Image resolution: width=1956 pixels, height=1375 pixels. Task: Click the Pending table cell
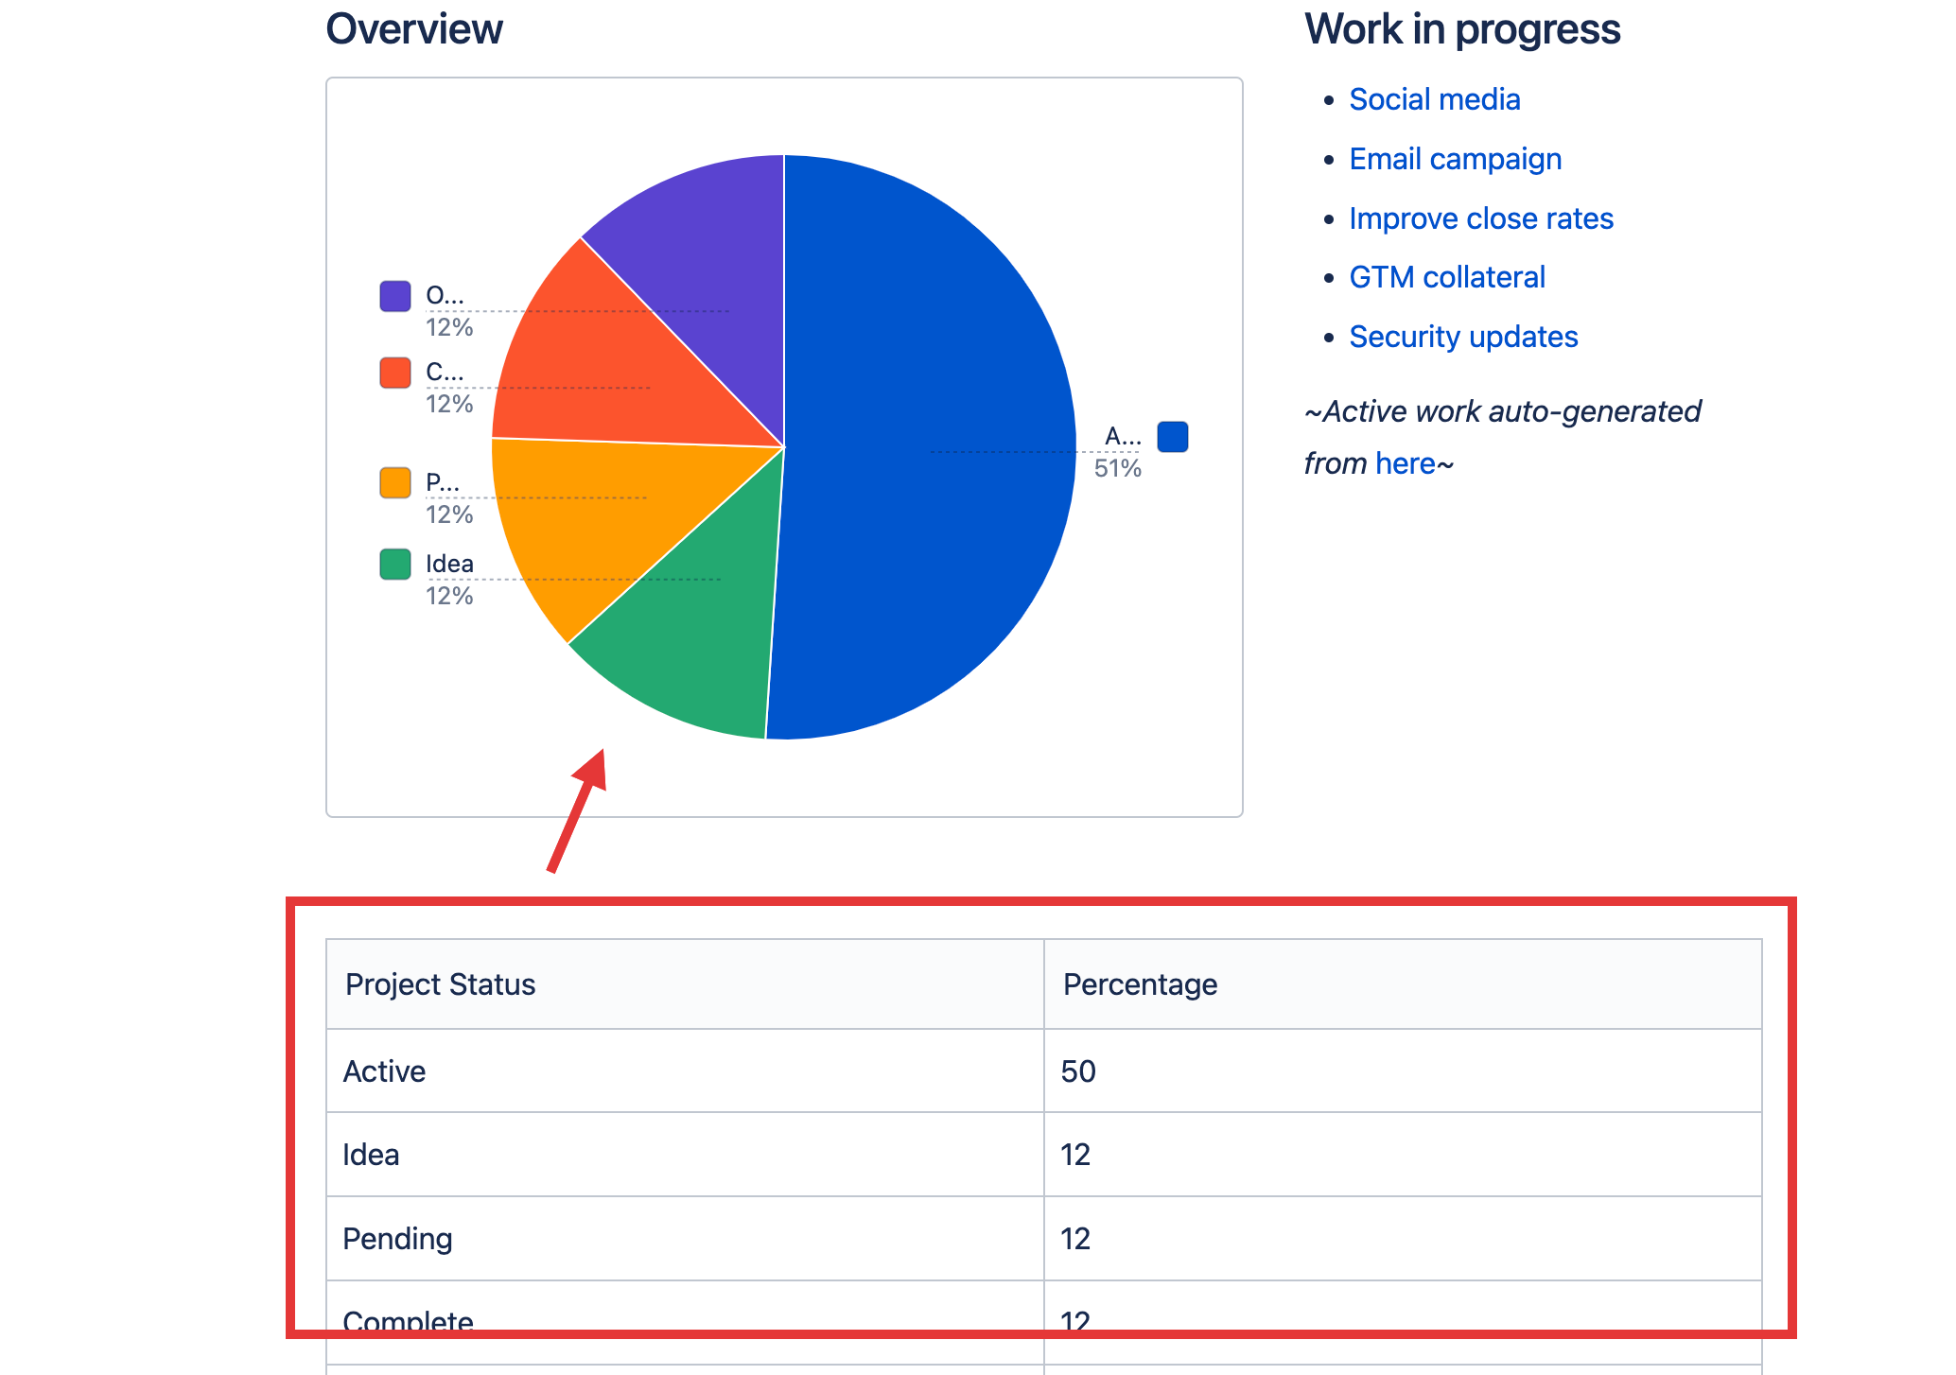pyautogui.click(x=685, y=1239)
